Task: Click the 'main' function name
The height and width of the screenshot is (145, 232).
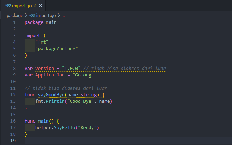Action: (43, 121)
